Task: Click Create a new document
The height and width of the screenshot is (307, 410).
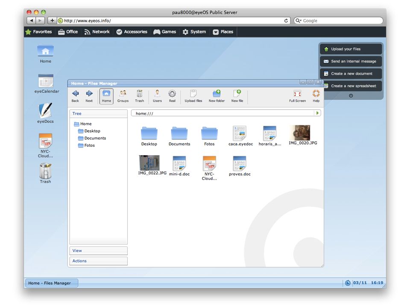Action: (351, 74)
